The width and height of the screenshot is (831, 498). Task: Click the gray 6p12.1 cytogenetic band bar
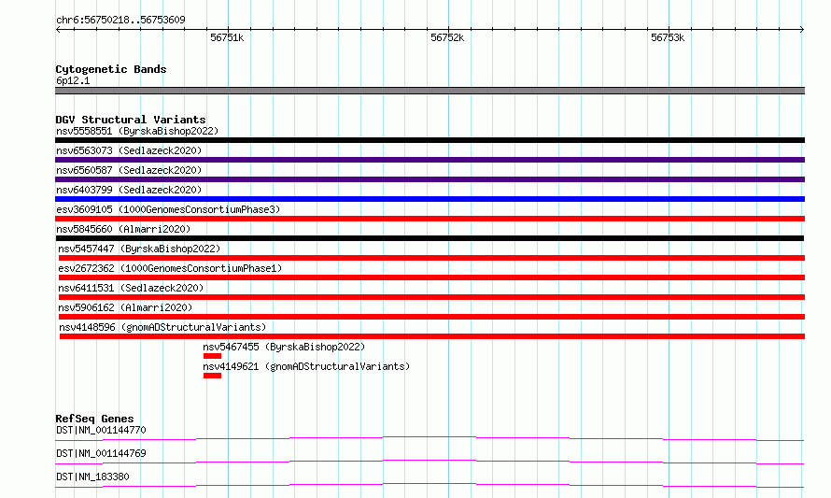430,91
